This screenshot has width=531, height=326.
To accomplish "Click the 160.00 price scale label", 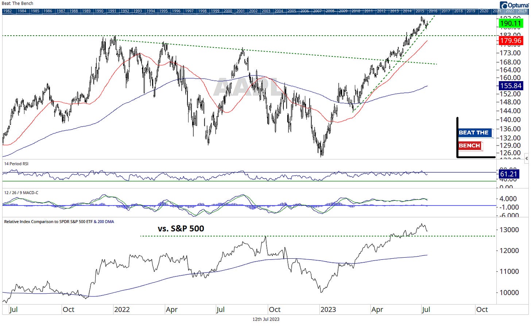I will (510, 77).
